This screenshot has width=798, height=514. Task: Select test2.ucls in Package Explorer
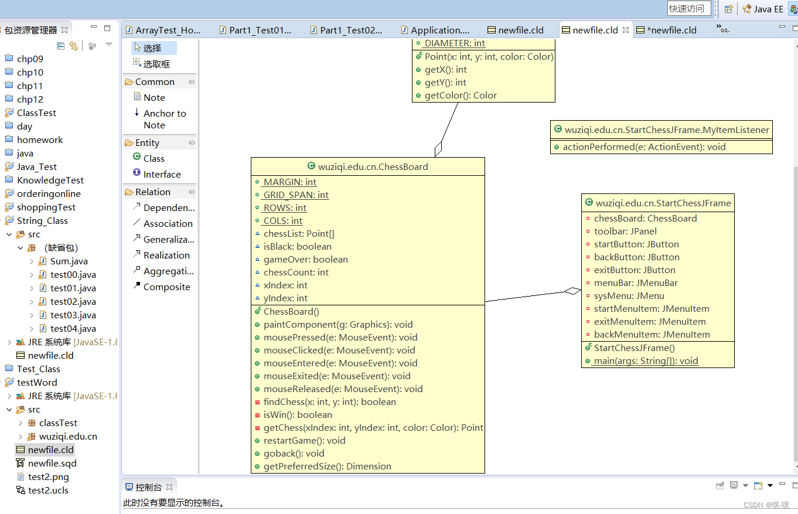(x=42, y=490)
